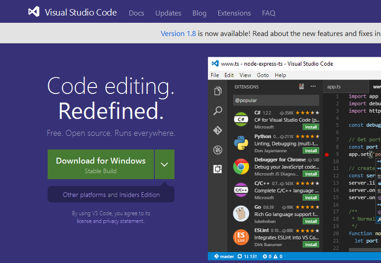This screenshot has height=263, width=381.
Task: Click errors and warnings count in status bar
Action: (x=272, y=256)
